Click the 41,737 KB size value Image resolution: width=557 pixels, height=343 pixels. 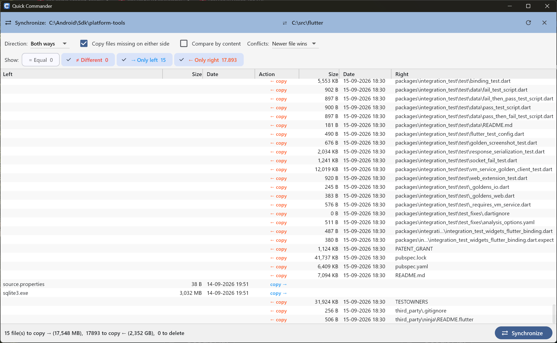click(x=326, y=258)
